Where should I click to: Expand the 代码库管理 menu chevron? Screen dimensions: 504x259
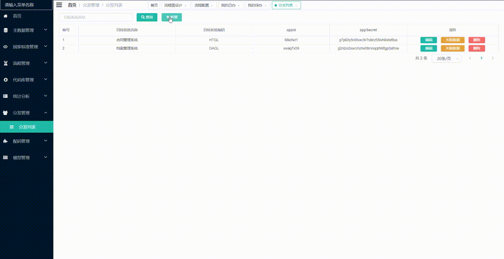pos(46,80)
